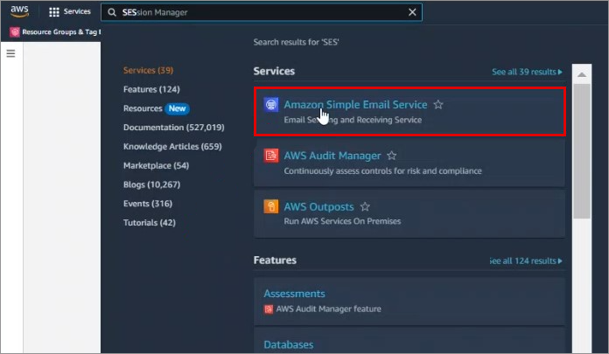This screenshot has height=354, width=609.
Task: Star AWS Audit Manager as favorite
Action: 392,156
